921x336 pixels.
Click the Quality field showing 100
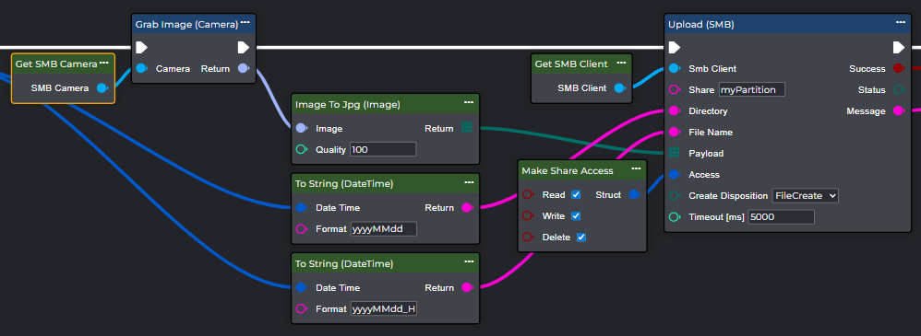coord(383,149)
